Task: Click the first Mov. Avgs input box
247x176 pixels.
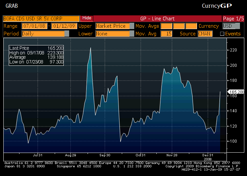Action: [166, 26]
